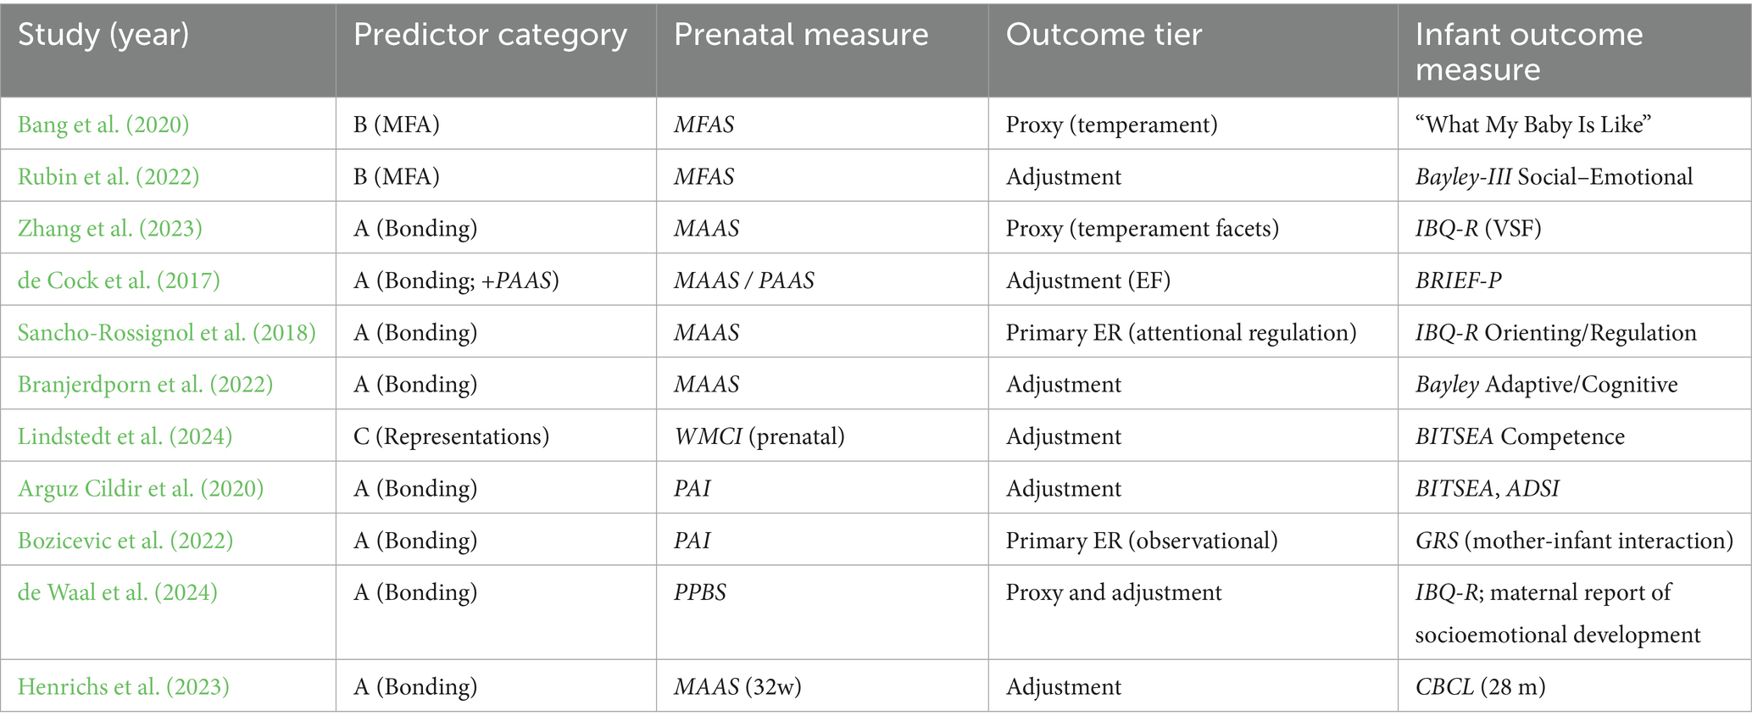The height and width of the screenshot is (727, 1752).
Task: Click the "Outcome tier" column header
Action: 1104,35
